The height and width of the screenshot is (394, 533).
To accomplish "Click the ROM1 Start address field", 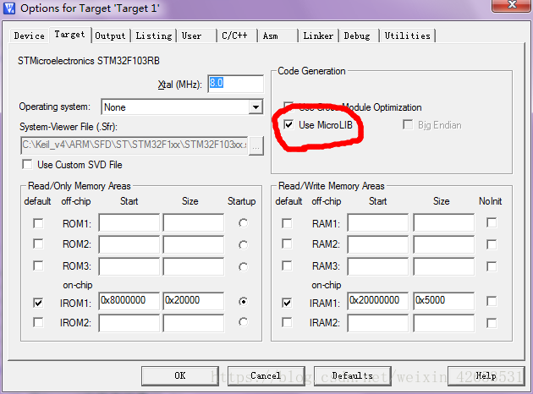I will 129,223.
